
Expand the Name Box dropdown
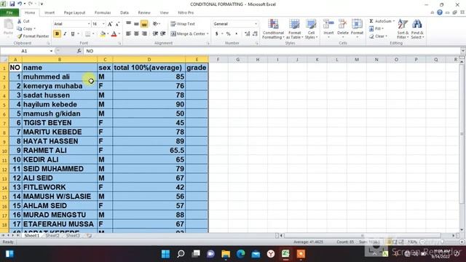pos(51,51)
